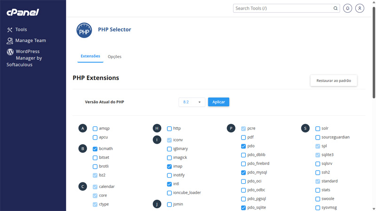
Task: Enable the pdo_odbc checkbox
Action: tap(243, 190)
